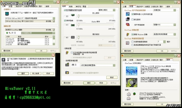Enable emulate hotkey handling delay checkbox
Image resolution: width=182 pixels, height=108 pixels.
[133, 41]
